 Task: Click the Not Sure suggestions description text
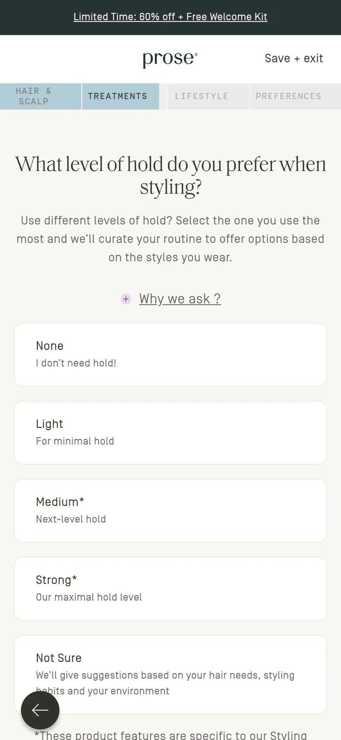165,683
